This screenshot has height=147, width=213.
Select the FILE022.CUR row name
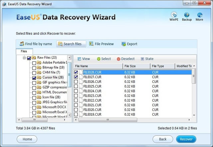pyautogui.click(x=93, y=100)
